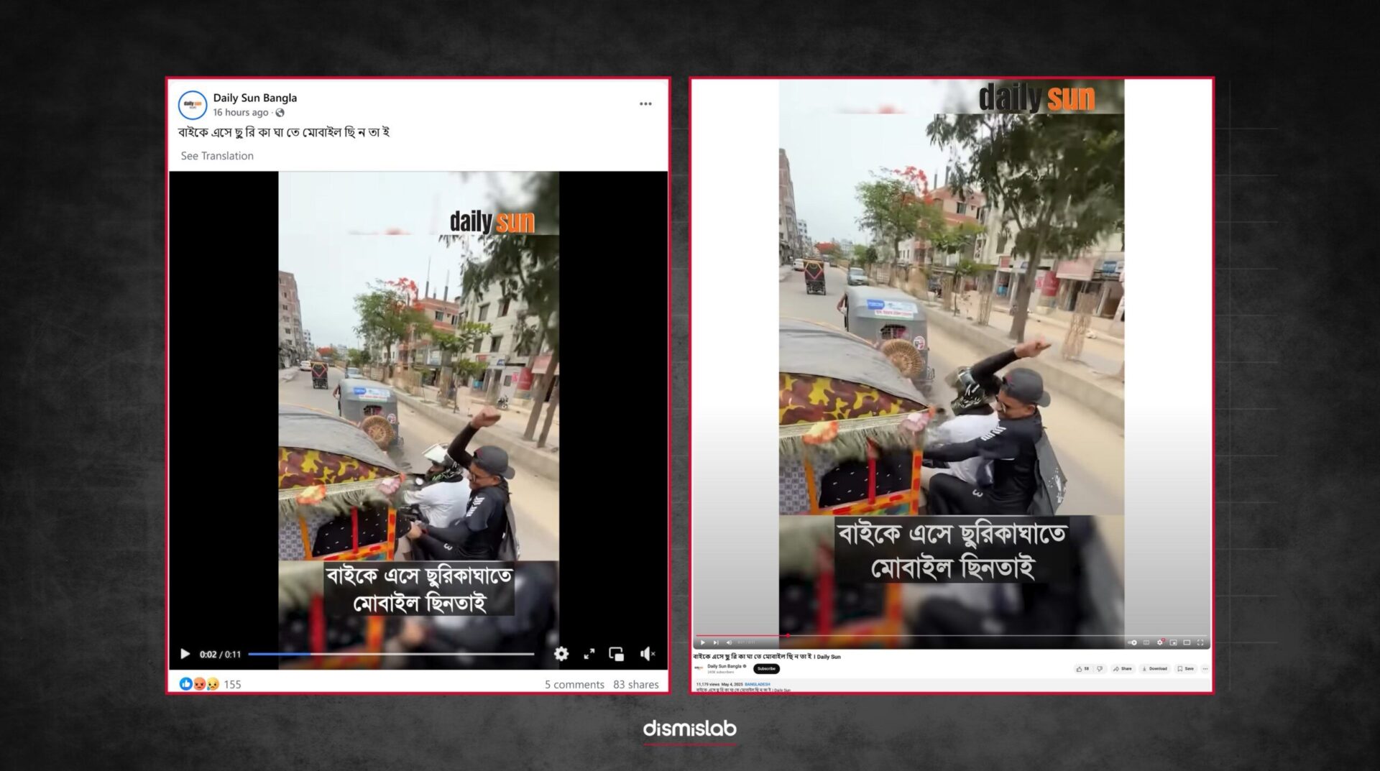Viewport: 1380px width, 771px height.
Task: Open YouTube miniplayer
Action: [x=1174, y=642]
